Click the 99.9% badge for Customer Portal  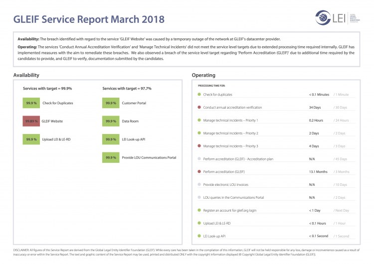click(x=110, y=103)
